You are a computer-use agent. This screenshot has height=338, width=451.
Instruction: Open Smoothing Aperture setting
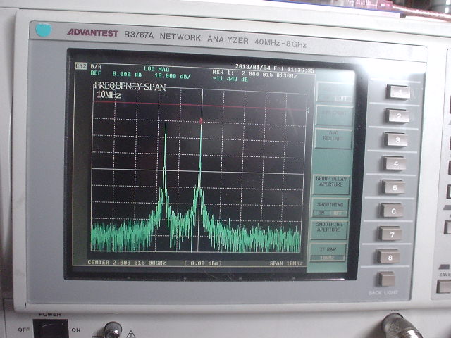pos(330,229)
